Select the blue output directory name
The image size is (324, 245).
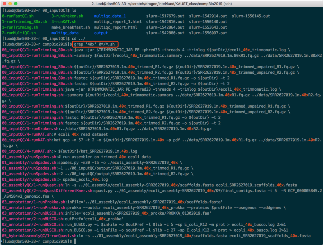[x=101, y=33]
